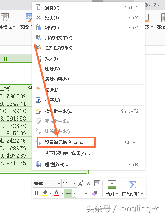
Task: Choose 插入批注(M)... menu item
Action: coord(88,111)
